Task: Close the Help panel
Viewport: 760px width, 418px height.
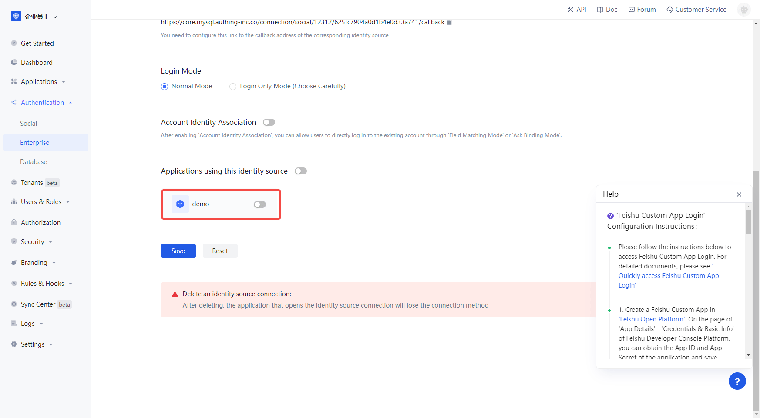Action: click(739, 194)
